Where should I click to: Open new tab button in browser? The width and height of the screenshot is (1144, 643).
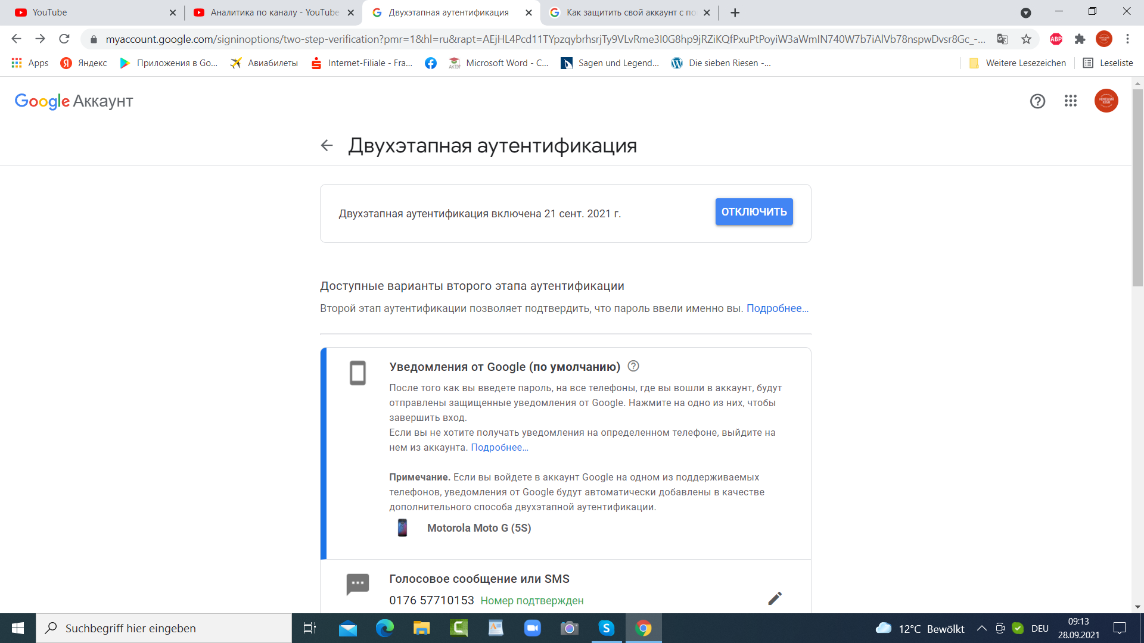735,13
